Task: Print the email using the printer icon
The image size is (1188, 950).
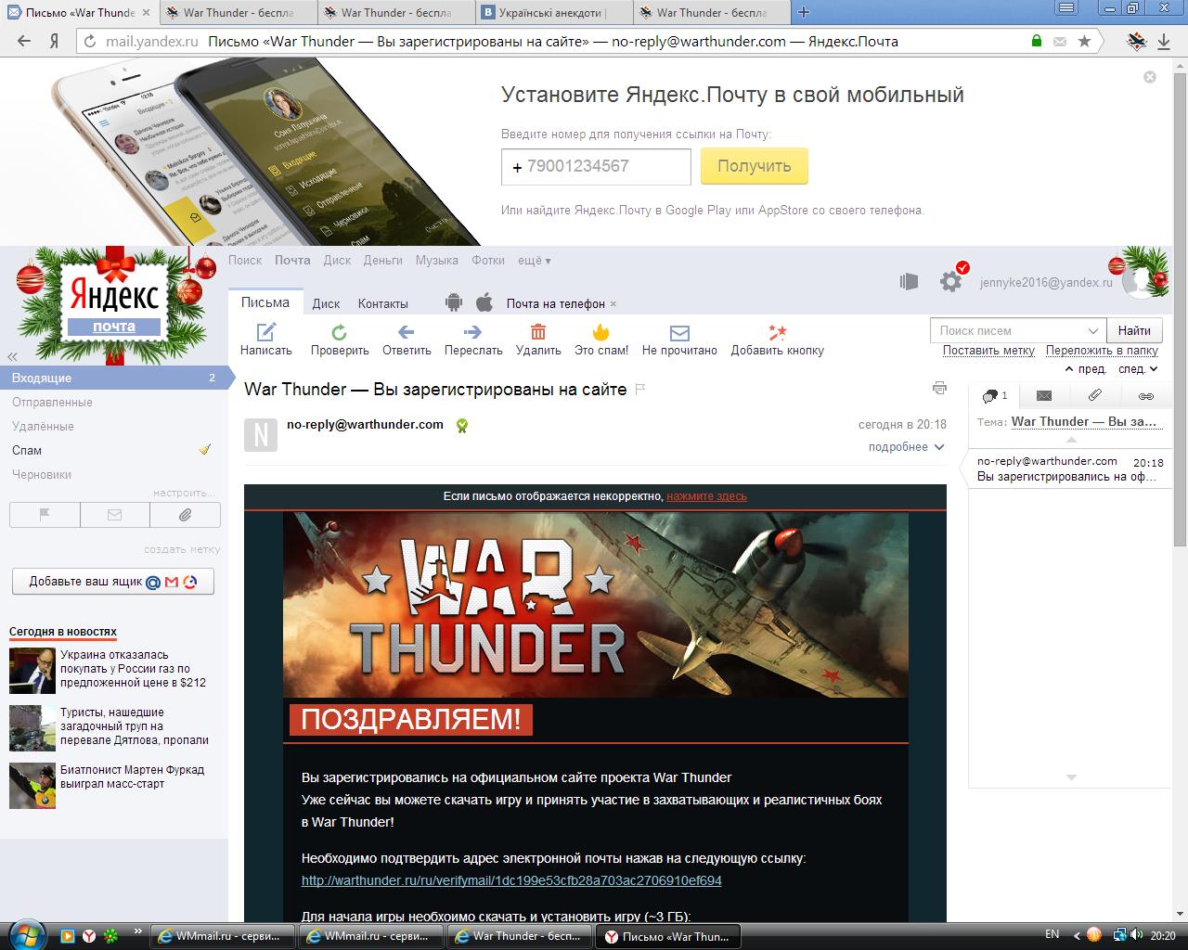Action: (x=939, y=388)
